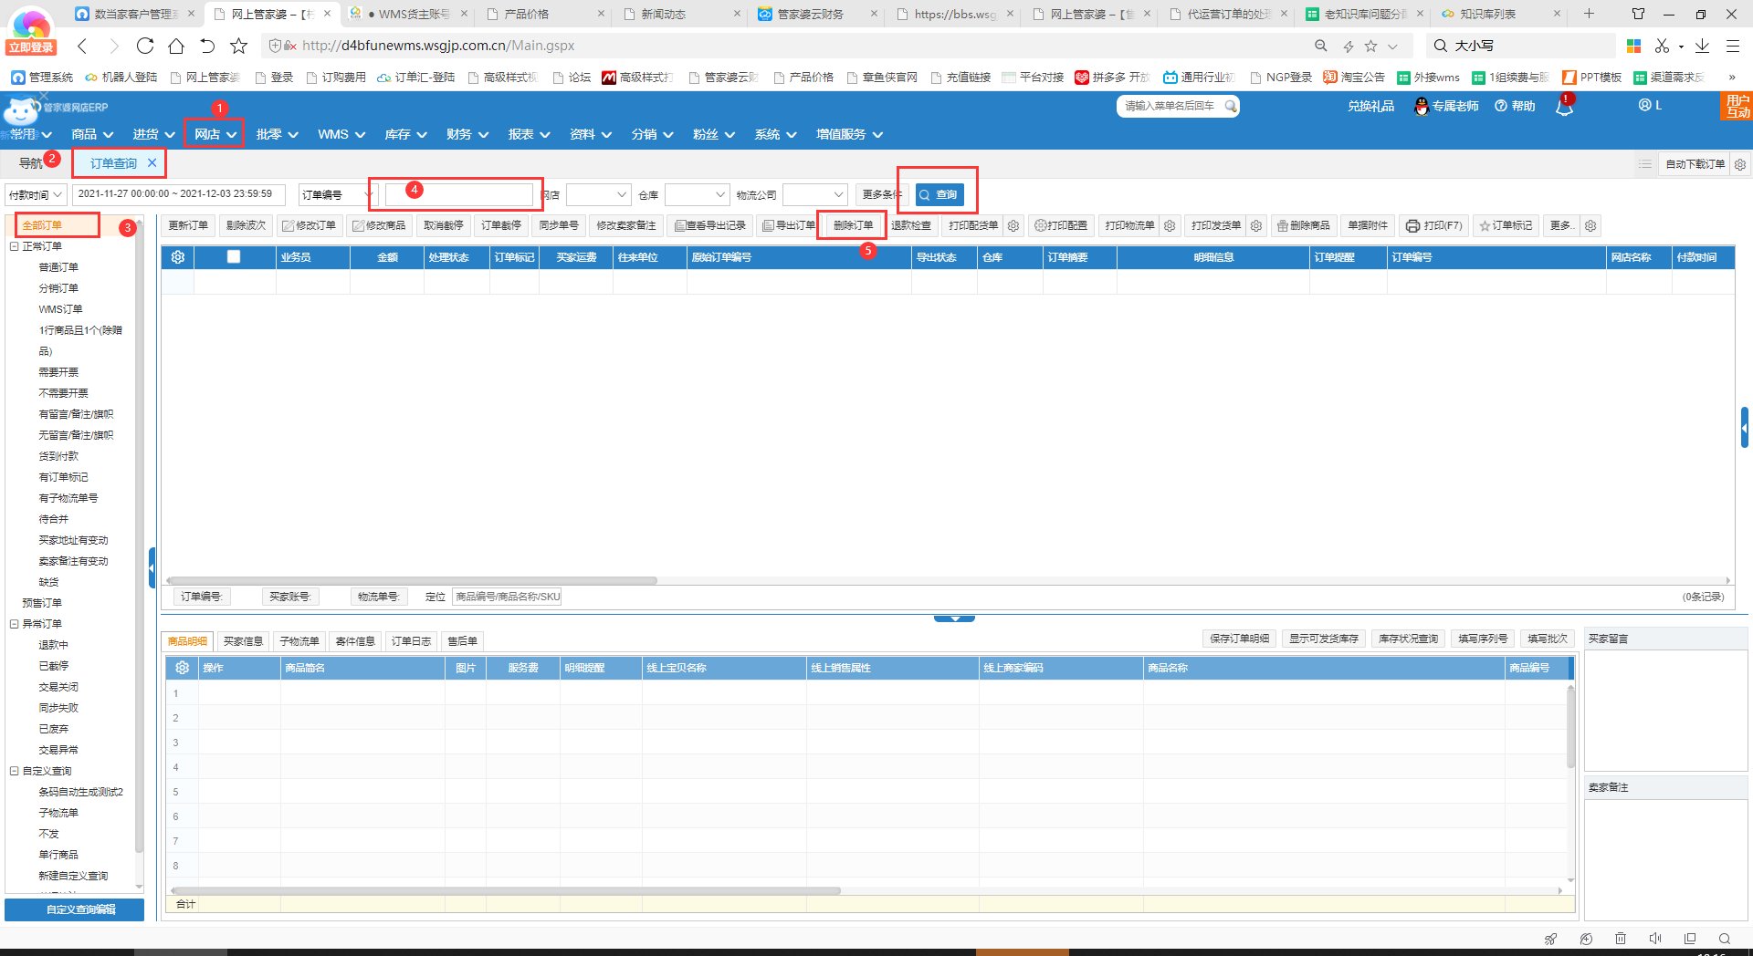Open settings gear next to 打印配货单
The width and height of the screenshot is (1753, 956).
point(1013,225)
